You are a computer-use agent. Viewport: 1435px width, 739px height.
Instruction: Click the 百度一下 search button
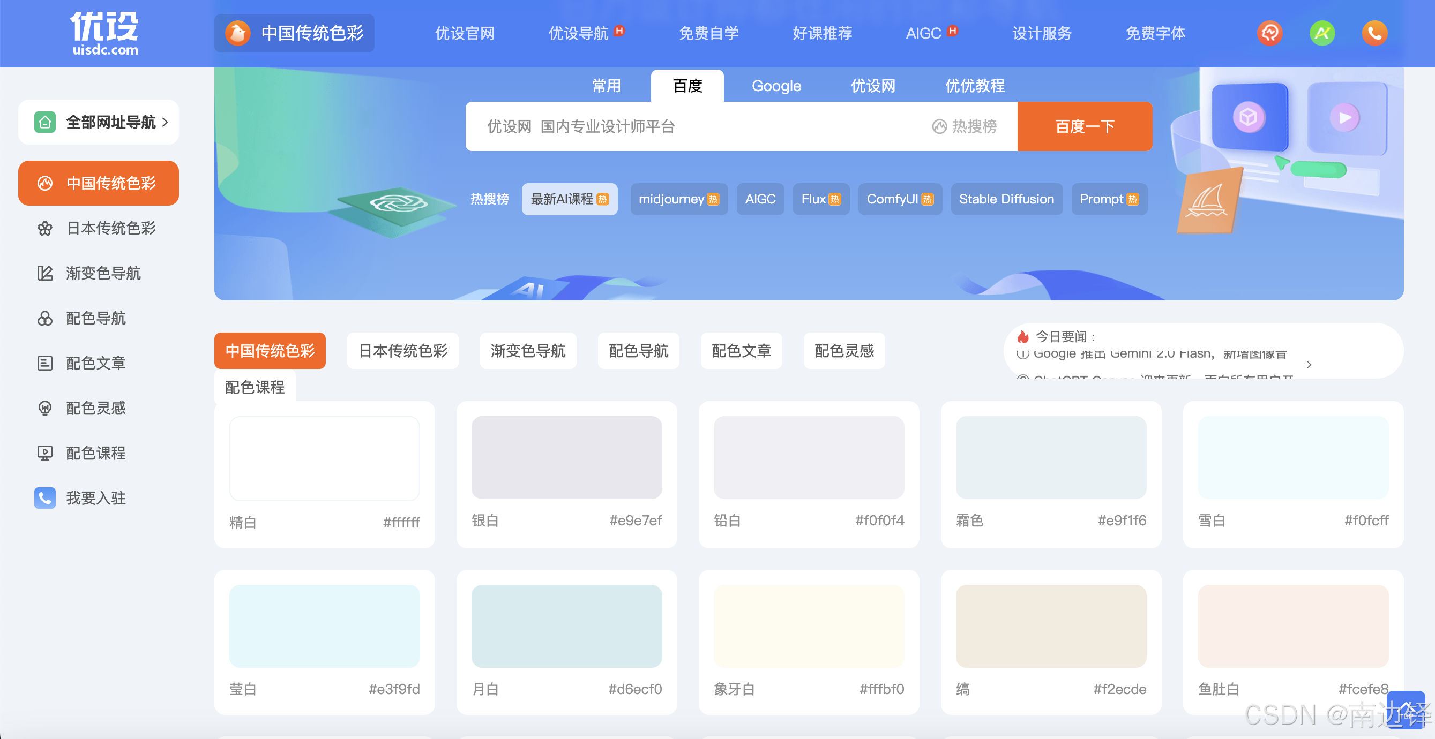pyautogui.click(x=1084, y=126)
